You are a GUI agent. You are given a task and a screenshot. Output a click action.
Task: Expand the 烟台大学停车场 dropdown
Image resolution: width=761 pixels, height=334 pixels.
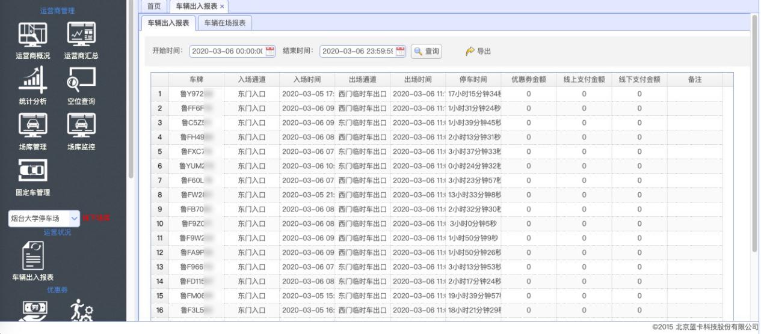75,218
